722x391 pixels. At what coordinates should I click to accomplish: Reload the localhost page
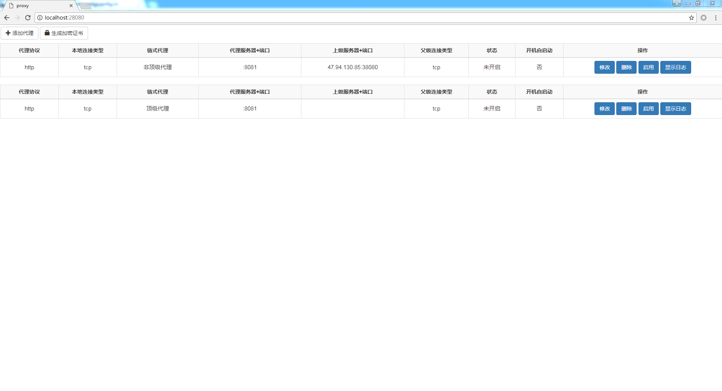[x=28, y=18]
